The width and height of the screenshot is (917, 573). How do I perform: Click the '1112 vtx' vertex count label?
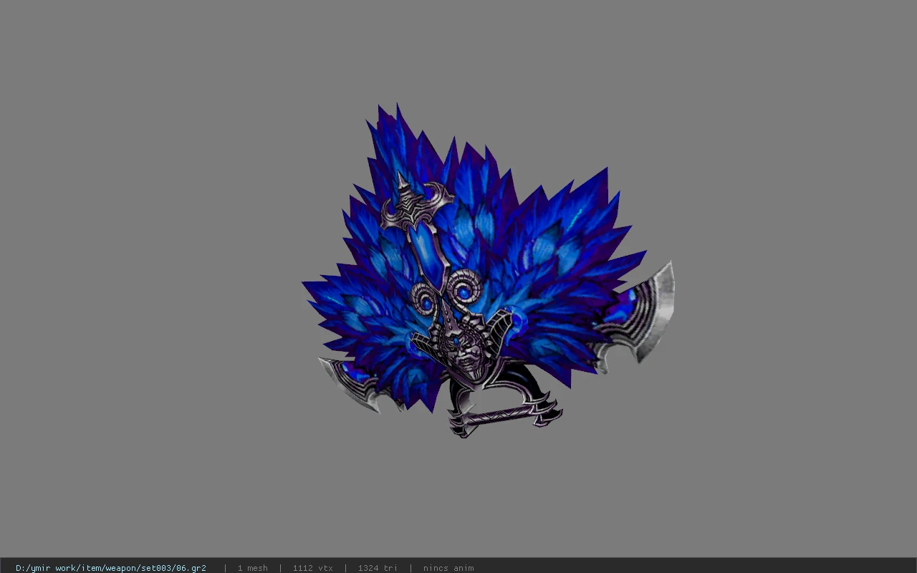coord(312,568)
